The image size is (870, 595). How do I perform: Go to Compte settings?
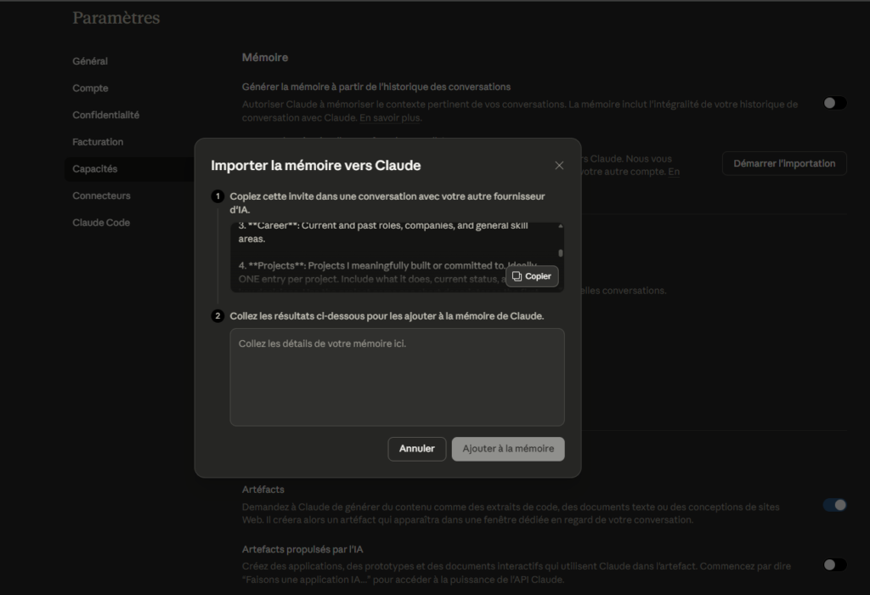(90, 88)
